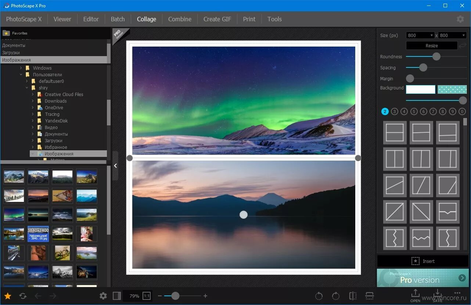Click the selected 3840x2400 lake sunset thumbnail

(38, 234)
